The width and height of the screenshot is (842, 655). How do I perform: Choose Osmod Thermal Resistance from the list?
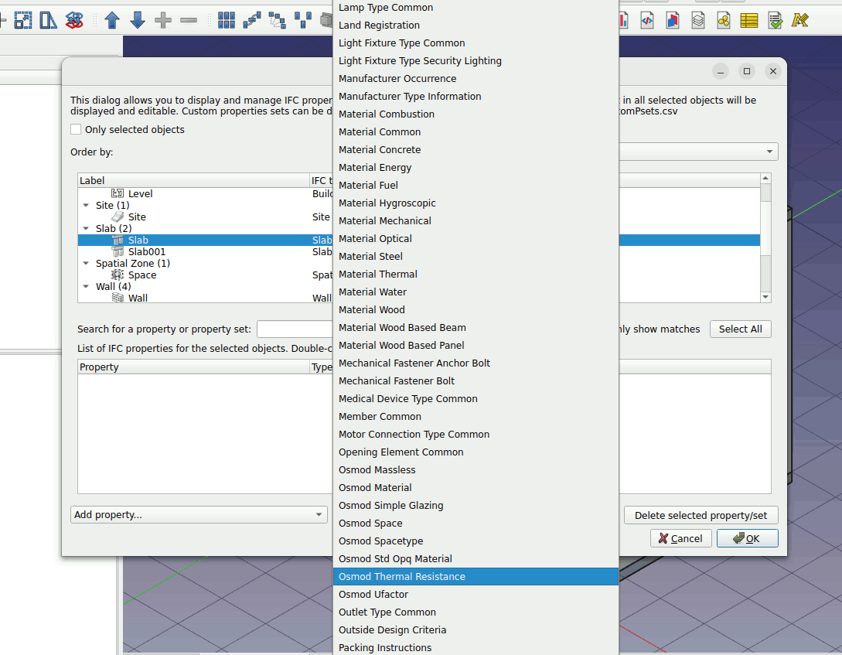[401, 577]
